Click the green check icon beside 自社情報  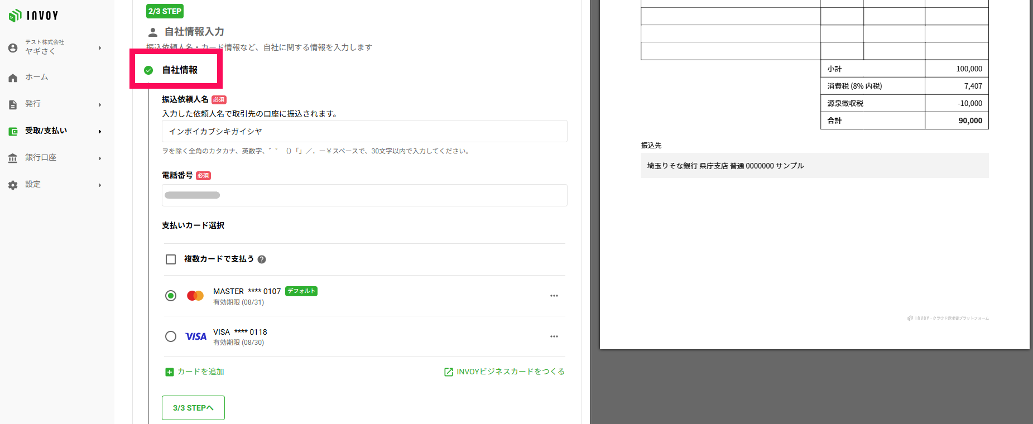tap(148, 70)
